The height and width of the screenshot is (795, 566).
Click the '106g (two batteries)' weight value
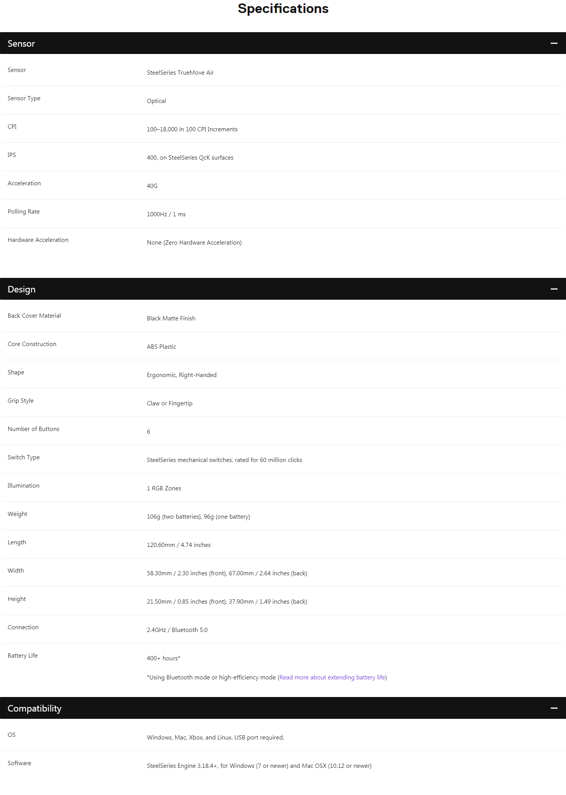click(174, 517)
